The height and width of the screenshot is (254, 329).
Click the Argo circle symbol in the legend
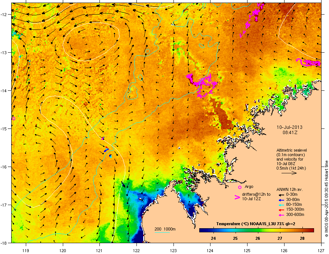pyautogui.click(x=240, y=187)
